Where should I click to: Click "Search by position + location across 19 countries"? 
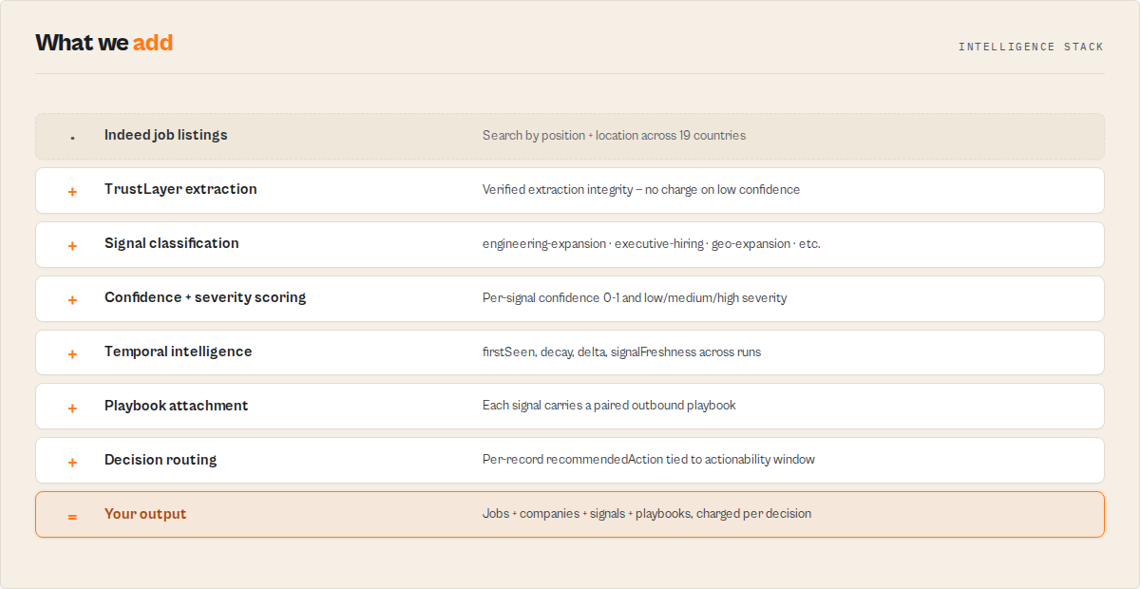point(614,135)
